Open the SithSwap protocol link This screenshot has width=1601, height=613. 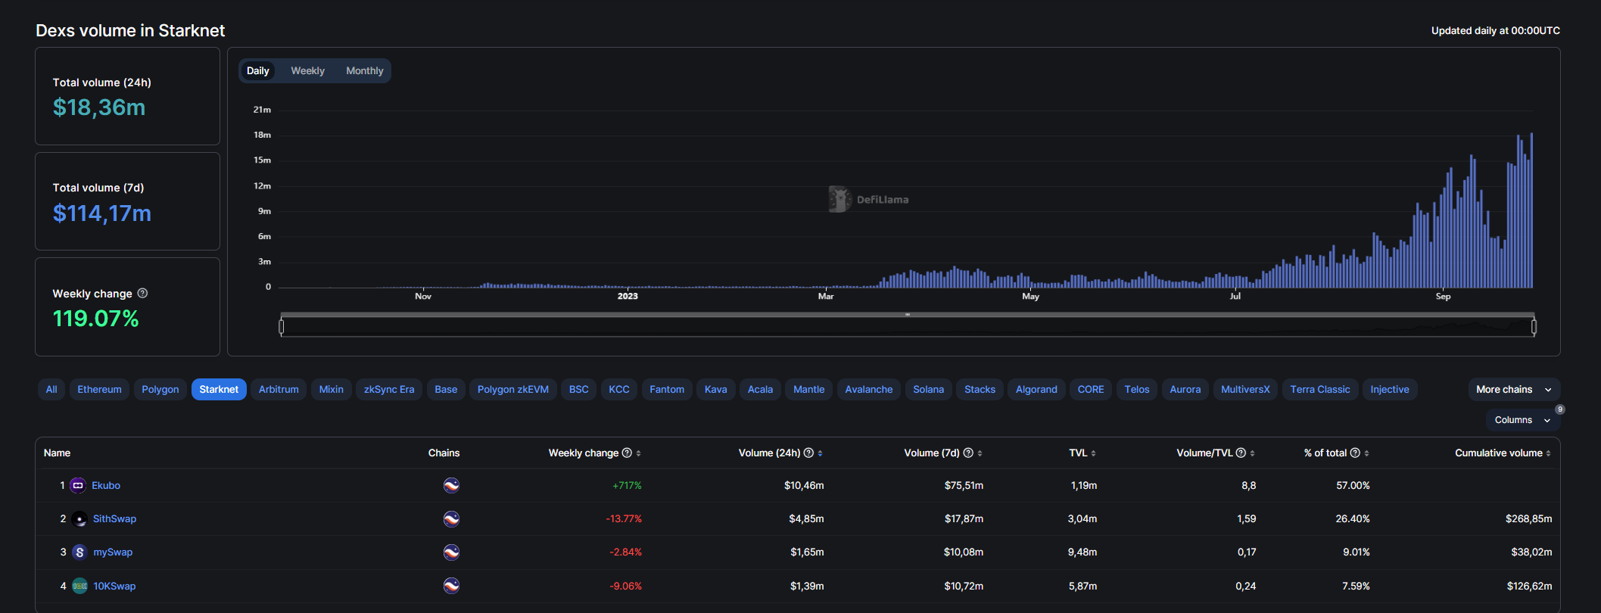(x=114, y=519)
